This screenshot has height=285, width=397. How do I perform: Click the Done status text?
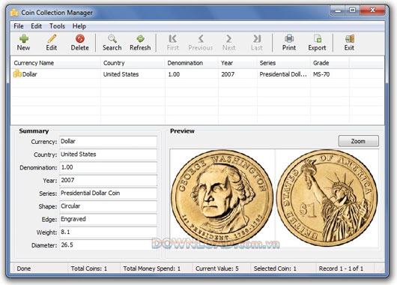(24, 268)
